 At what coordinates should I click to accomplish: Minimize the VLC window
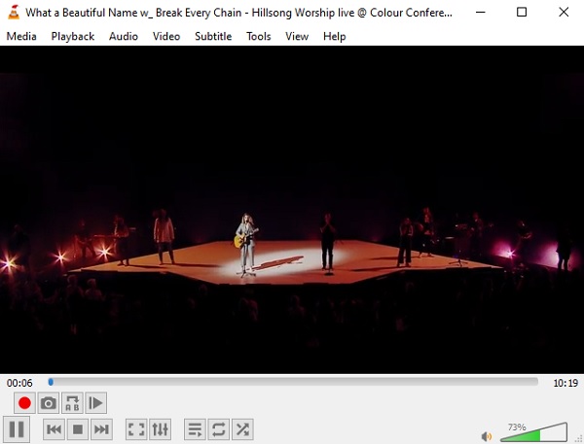pos(481,13)
